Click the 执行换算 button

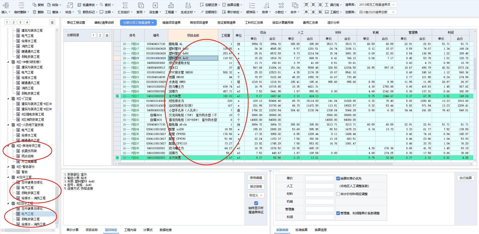click(465, 178)
